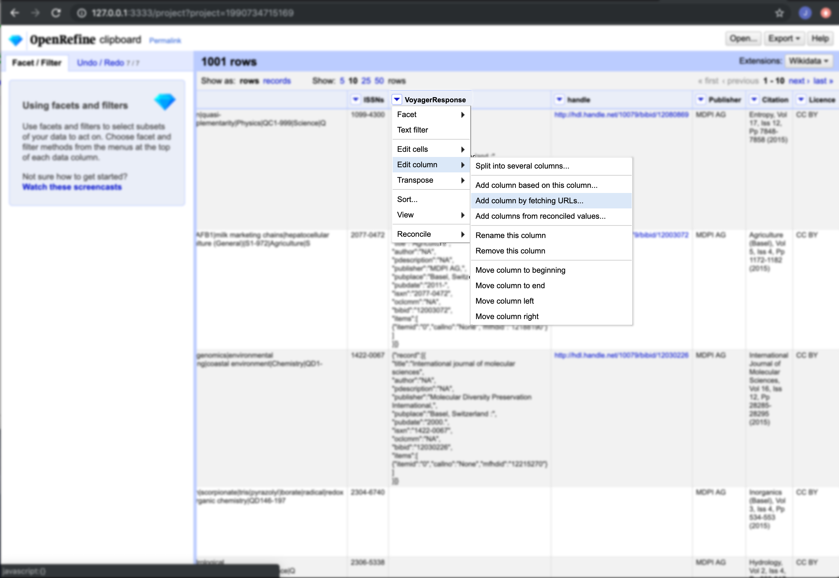Expand the Facet submenu
This screenshot has width=839, height=578.
(431, 115)
